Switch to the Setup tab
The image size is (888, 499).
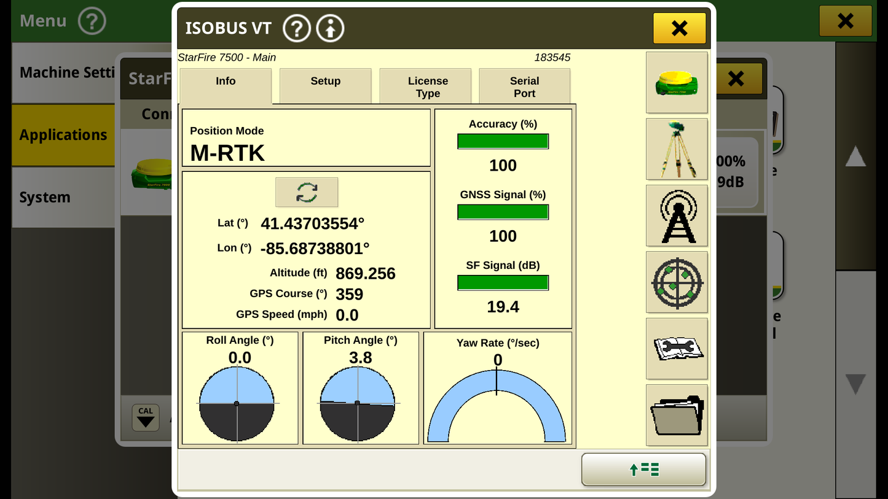(325, 86)
